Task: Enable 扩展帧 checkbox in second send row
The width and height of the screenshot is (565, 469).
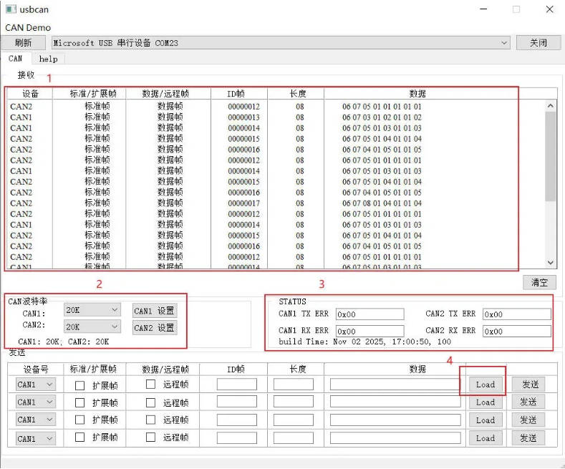Action: 79,402
